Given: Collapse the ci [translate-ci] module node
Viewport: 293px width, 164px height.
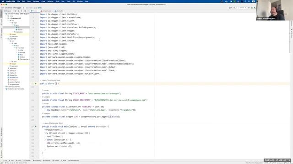Looking at the screenshot, I should (6, 18).
